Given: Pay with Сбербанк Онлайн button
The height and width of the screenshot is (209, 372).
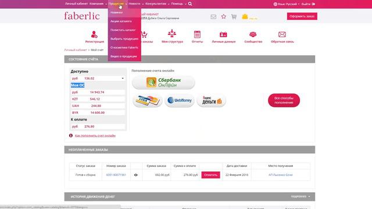Looking at the screenshot, I should pyautogui.click(x=163, y=82).
